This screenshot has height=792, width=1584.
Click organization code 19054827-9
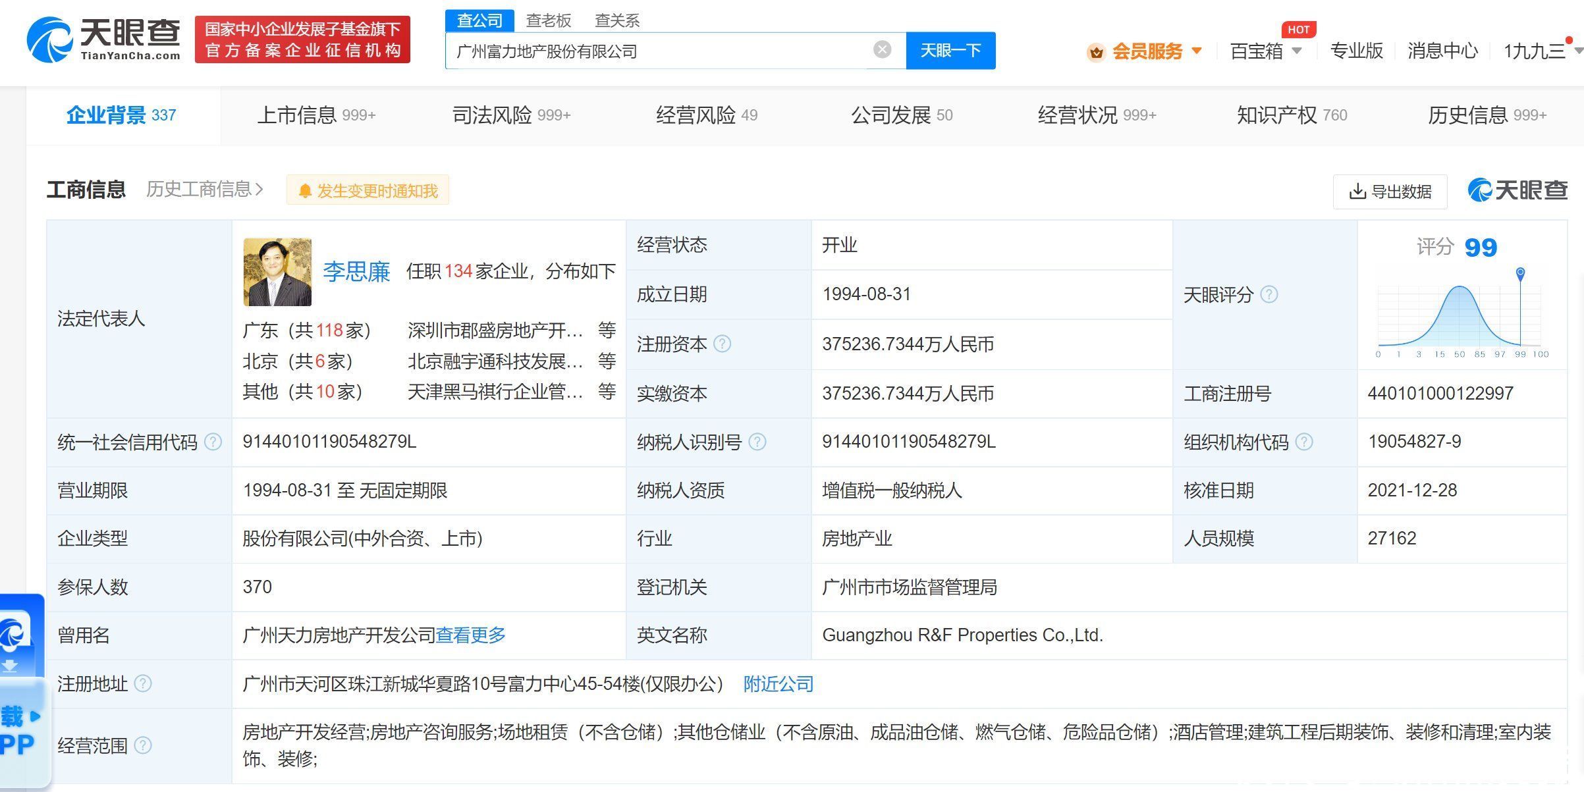click(1414, 442)
